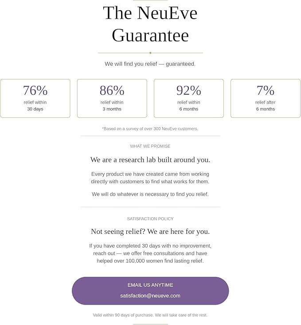This screenshot has width=301, height=325.
Task: Click 'We will do whatever is necessary' sentence
Action: click(150, 194)
